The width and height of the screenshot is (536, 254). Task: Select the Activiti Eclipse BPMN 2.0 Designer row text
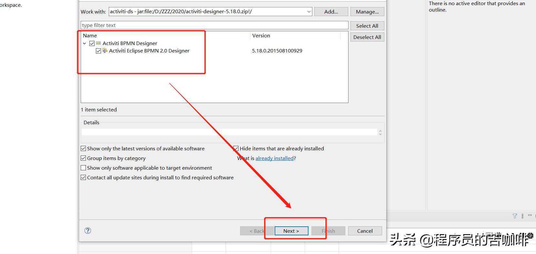(149, 51)
